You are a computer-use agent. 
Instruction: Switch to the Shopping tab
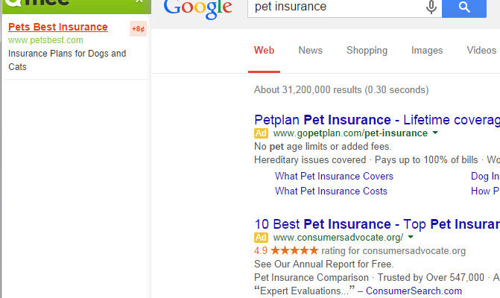tap(367, 51)
